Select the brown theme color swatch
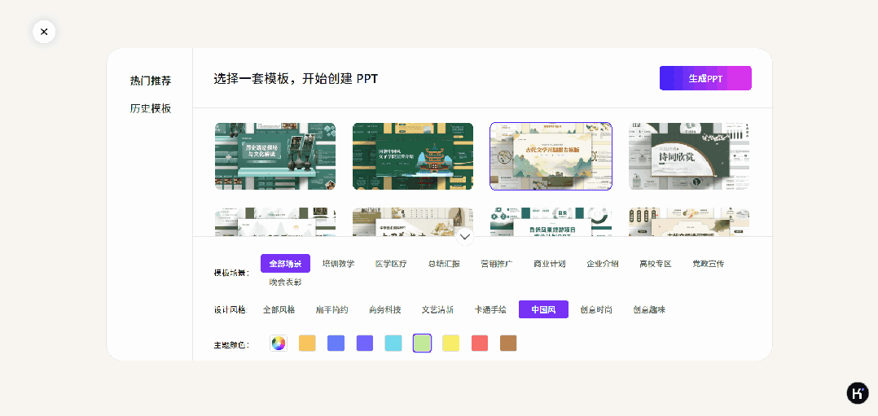 pos(508,344)
